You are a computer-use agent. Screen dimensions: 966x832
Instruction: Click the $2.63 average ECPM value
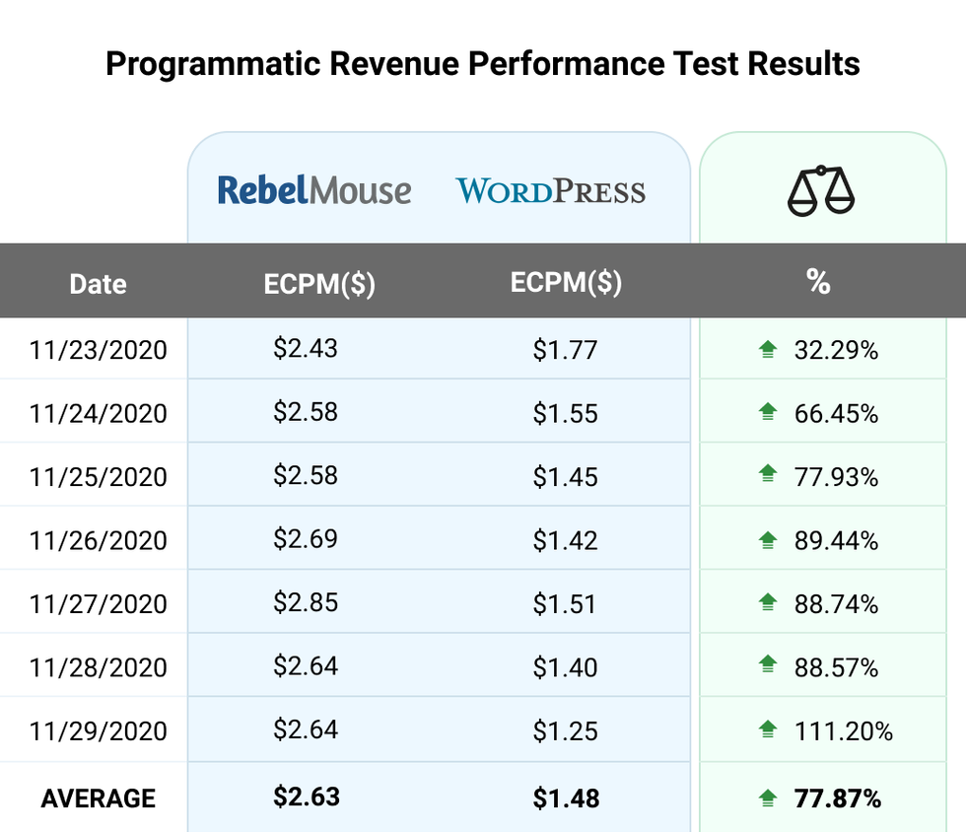pos(306,797)
